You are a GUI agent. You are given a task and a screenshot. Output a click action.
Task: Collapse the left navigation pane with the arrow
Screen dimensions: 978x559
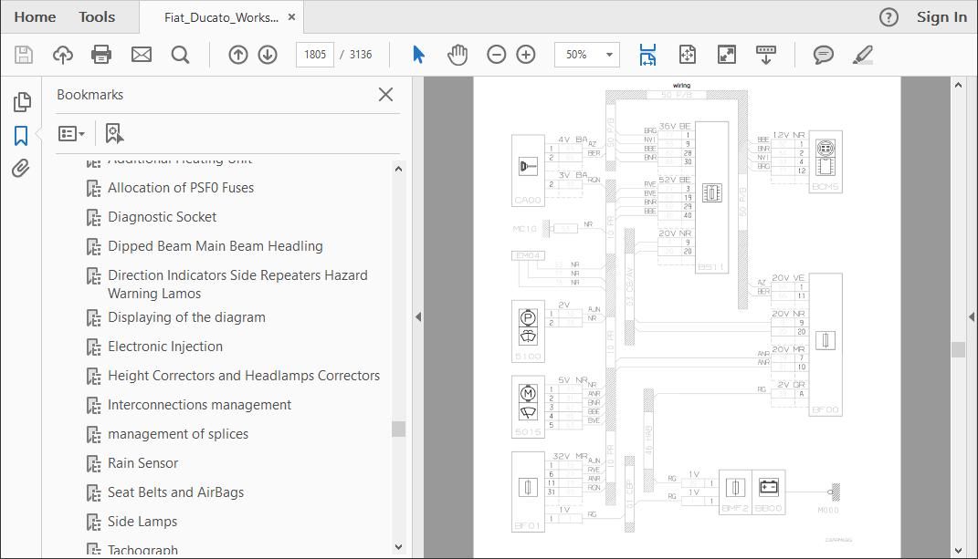[418, 317]
